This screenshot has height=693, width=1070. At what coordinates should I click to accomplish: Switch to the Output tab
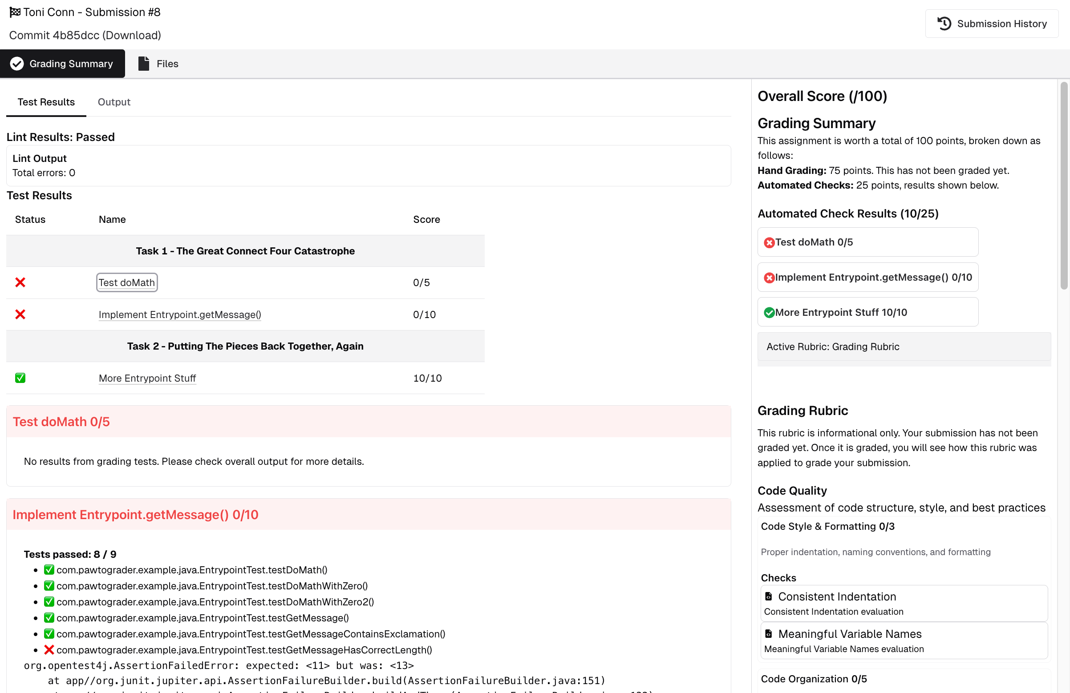point(114,102)
